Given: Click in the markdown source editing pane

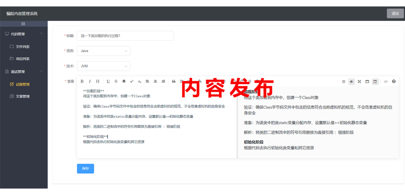Looking at the screenshot, I should tap(157, 122).
